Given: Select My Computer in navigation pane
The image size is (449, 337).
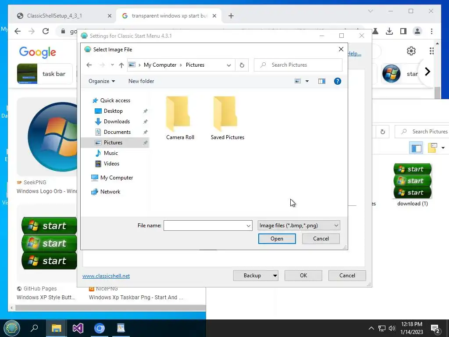Looking at the screenshot, I should tap(116, 178).
